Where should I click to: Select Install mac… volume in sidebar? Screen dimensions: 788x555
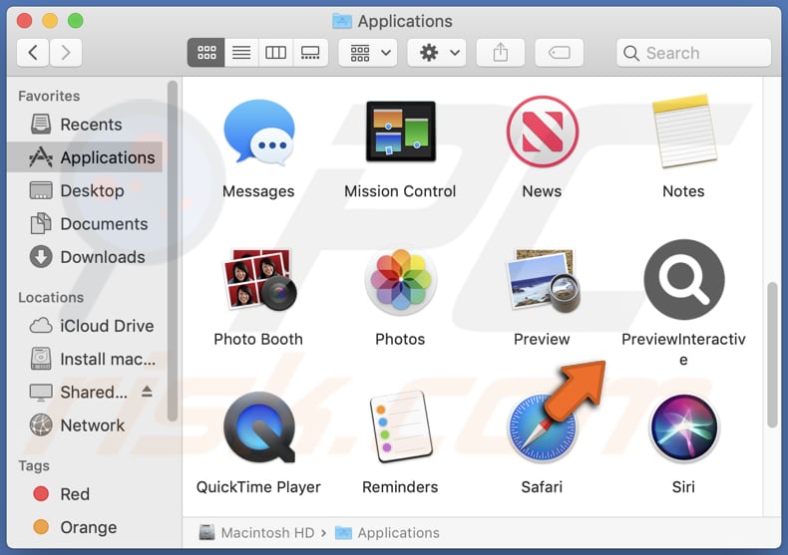coord(86,359)
